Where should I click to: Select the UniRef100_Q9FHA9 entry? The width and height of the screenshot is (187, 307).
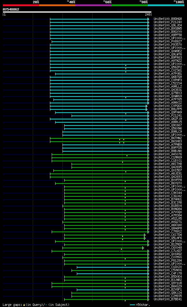(168, 112)
